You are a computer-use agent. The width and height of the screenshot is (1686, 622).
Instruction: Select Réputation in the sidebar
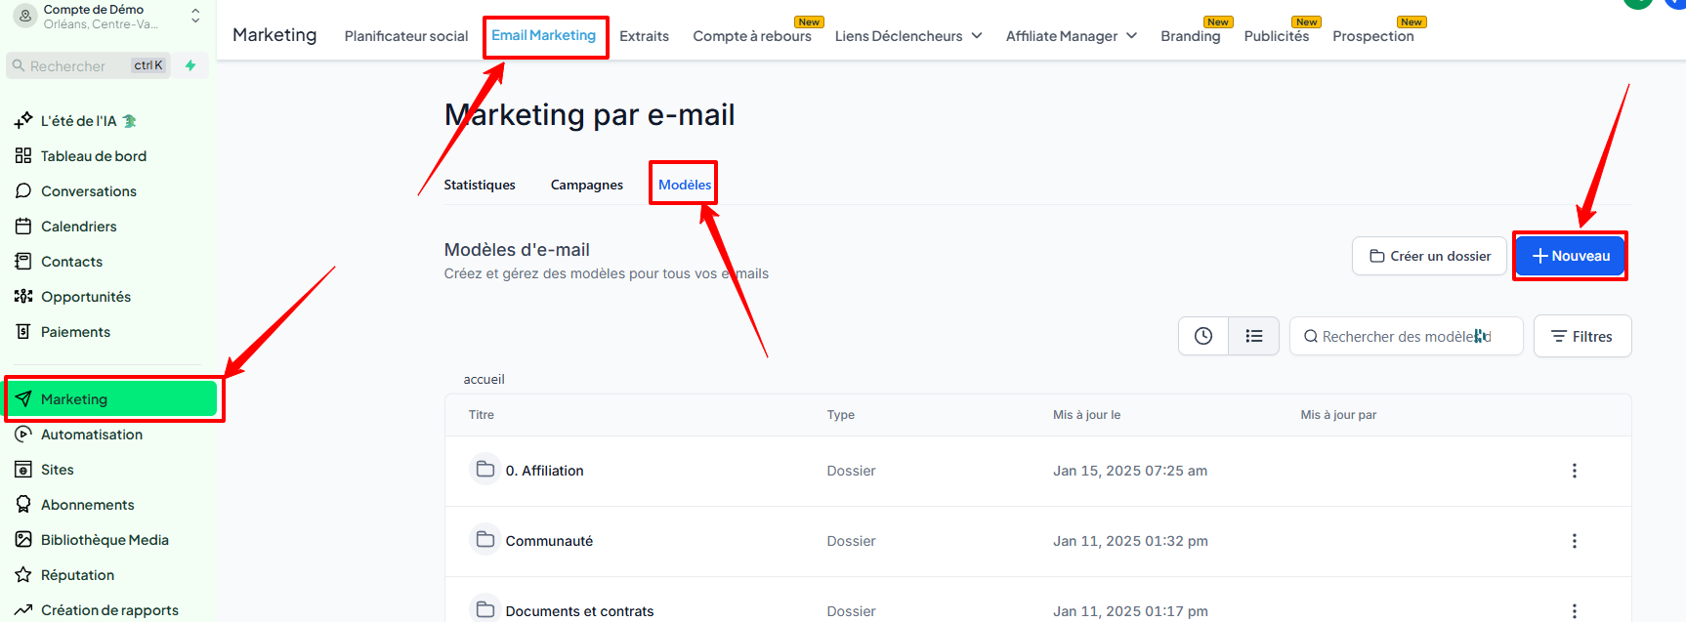tap(77, 575)
